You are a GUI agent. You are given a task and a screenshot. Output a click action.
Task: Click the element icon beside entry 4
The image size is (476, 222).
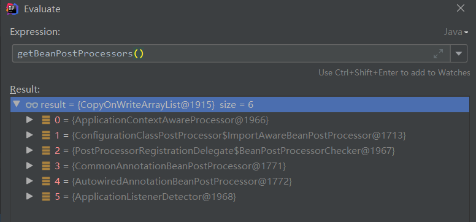click(46, 182)
